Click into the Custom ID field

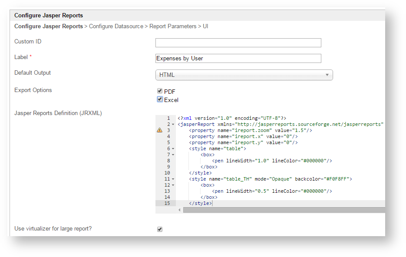[x=238, y=43]
